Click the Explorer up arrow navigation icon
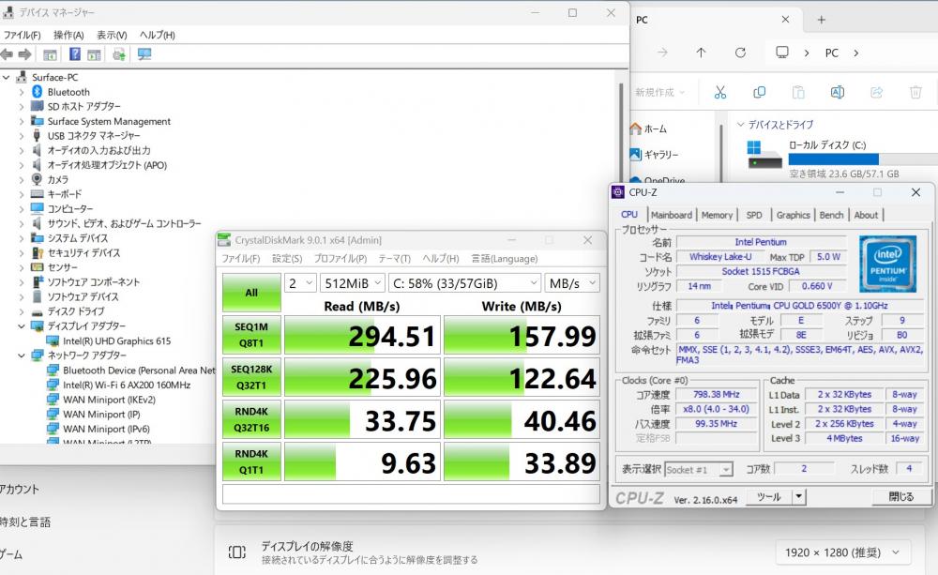 [701, 53]
